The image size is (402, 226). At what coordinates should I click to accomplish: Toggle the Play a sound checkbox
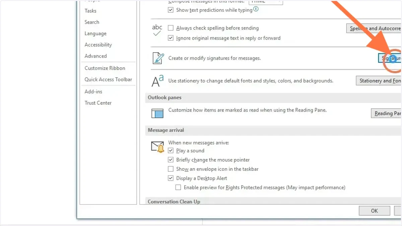pos(171,151)
